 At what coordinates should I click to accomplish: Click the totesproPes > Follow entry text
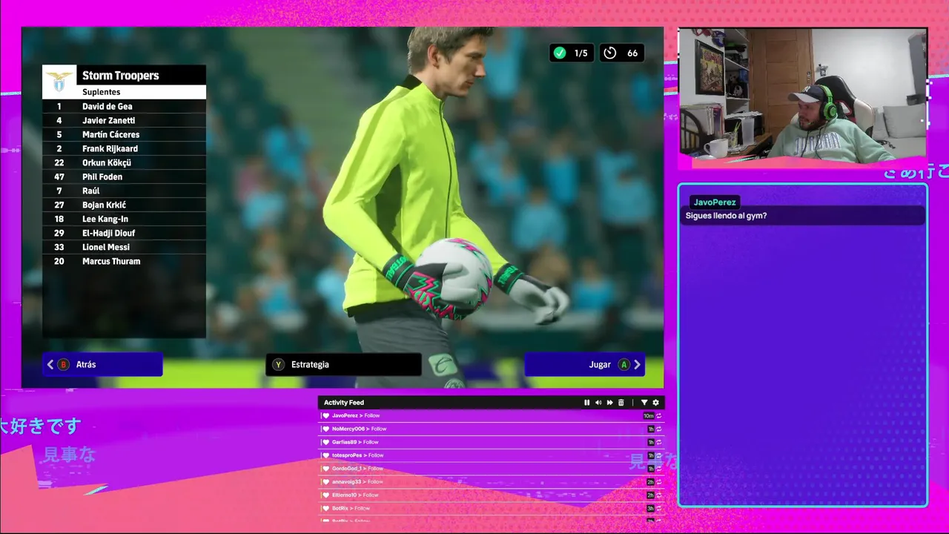357,455
